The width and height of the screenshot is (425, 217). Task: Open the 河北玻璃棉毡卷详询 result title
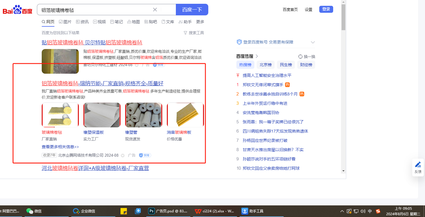coord(95,168)
